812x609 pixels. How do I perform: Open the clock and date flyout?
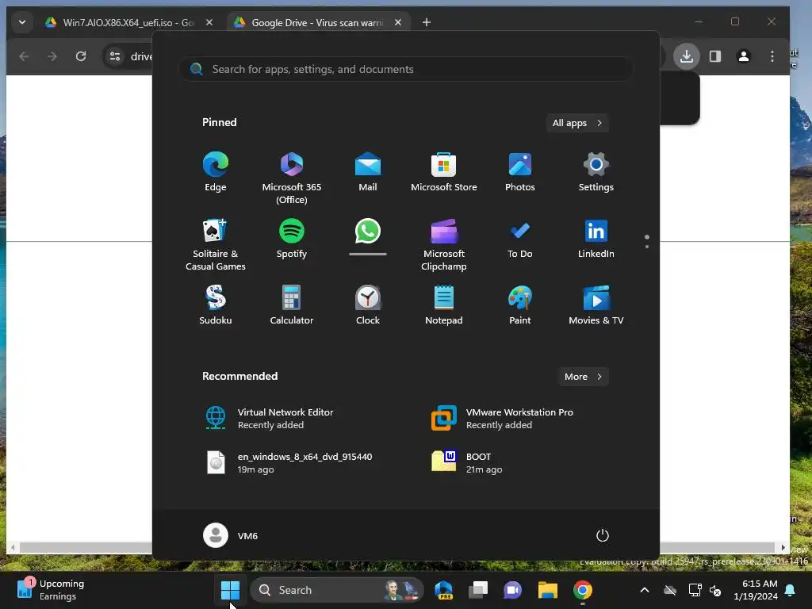(756, 590)
